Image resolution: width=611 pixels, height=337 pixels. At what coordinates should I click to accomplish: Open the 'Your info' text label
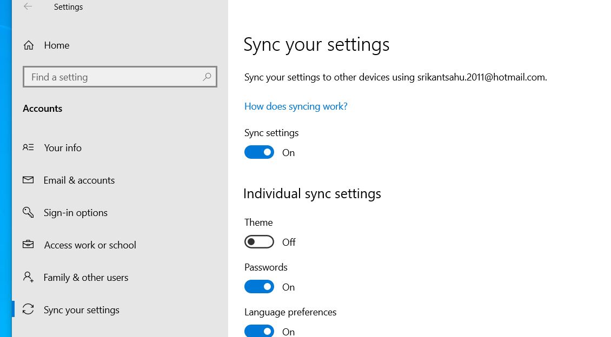pyautogui.click(x=63, y=147)
